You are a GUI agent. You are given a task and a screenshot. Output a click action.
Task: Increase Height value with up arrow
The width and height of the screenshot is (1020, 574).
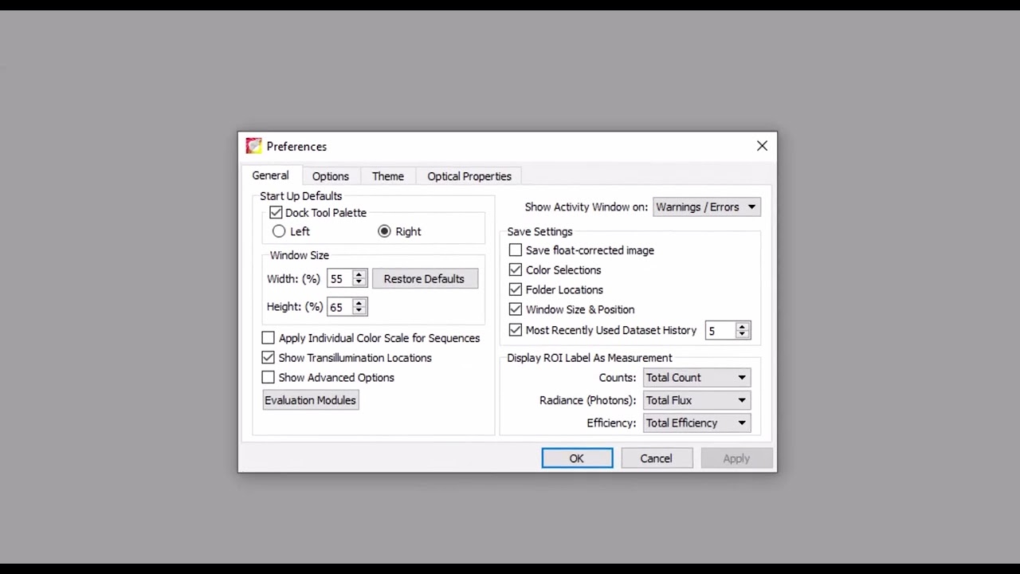tap(359, 302)
